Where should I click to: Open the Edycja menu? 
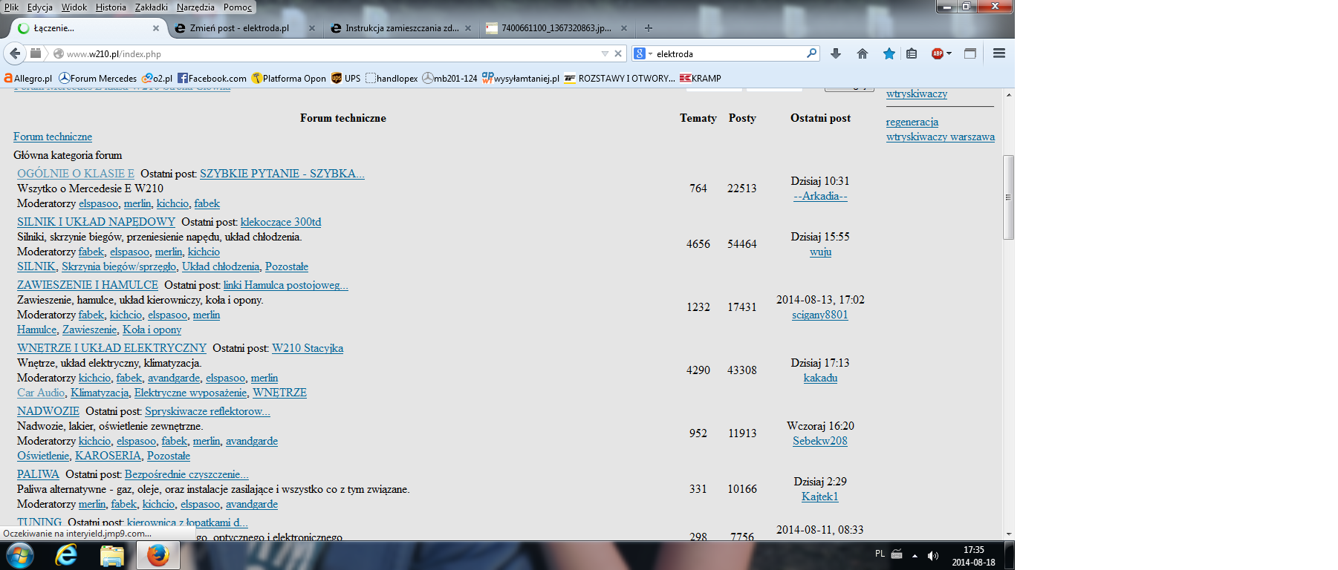[x=40, y=7]
